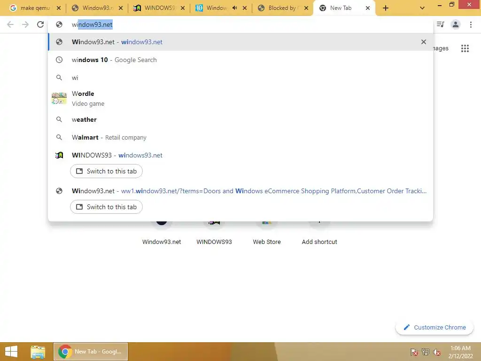Click the address bar showing window93.net
This screenshot has width=481, height=361.
(x=240, y=24)
